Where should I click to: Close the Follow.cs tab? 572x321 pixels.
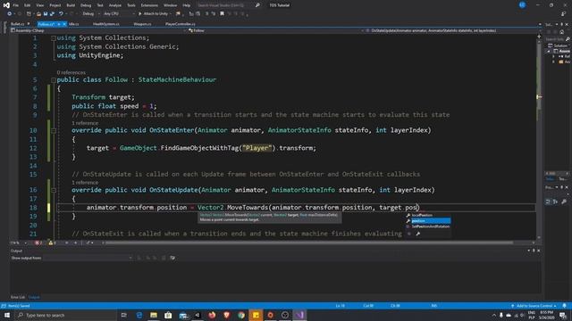(x=64, y=24)
